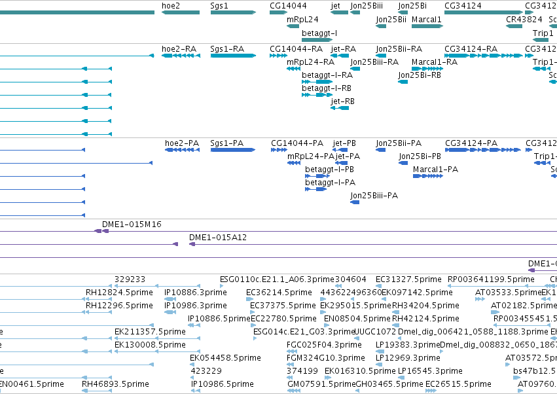Select the AT03572.5prime EST label
Image resolution: width=557 pixels, height=394 pixels.
coord(531,358)
